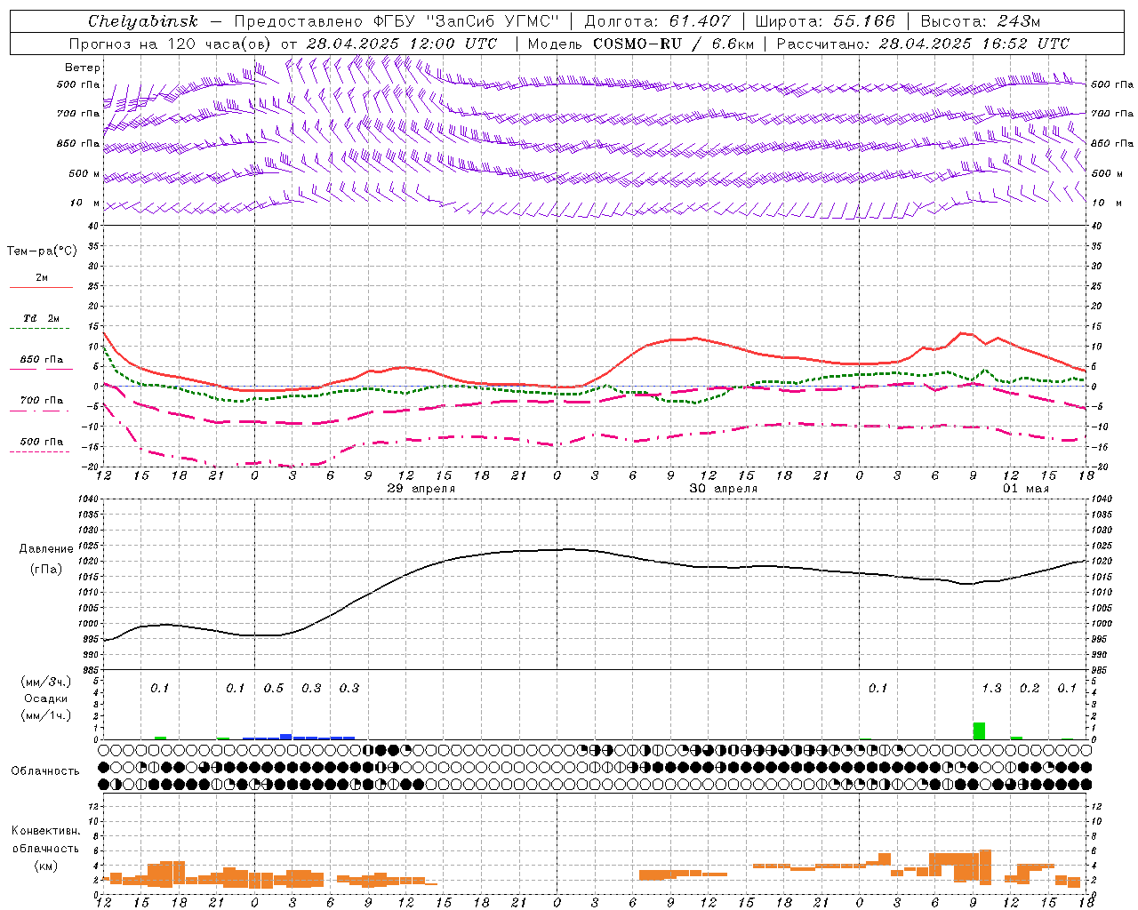Viewport: 1138px width, 910px height.
Task: Click the (гПа) unit under Давление
Action: click(46, 570)
